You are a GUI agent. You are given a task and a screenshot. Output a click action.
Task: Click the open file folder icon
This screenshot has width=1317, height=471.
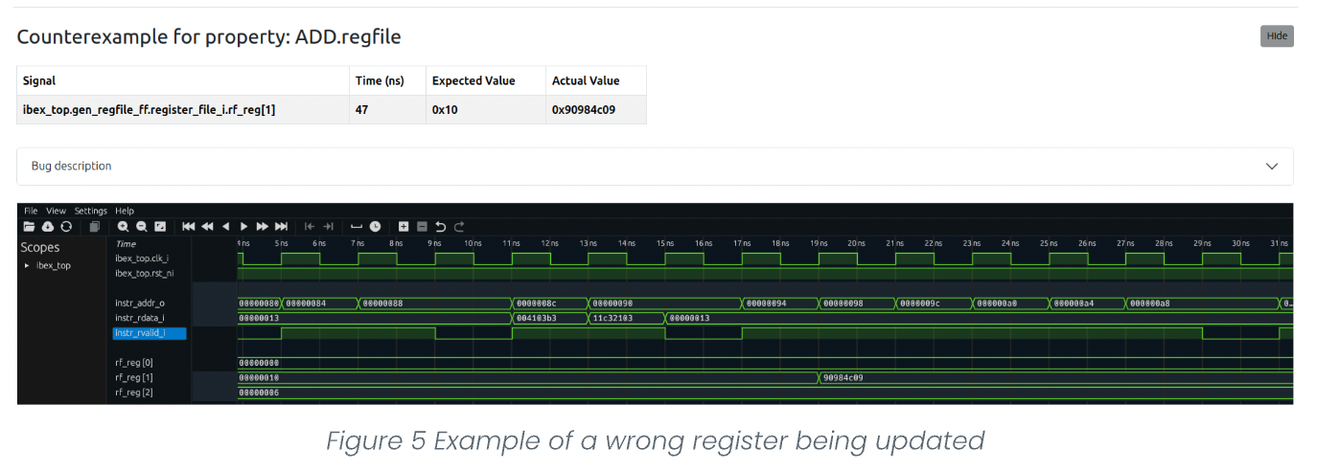pos(30,227)
